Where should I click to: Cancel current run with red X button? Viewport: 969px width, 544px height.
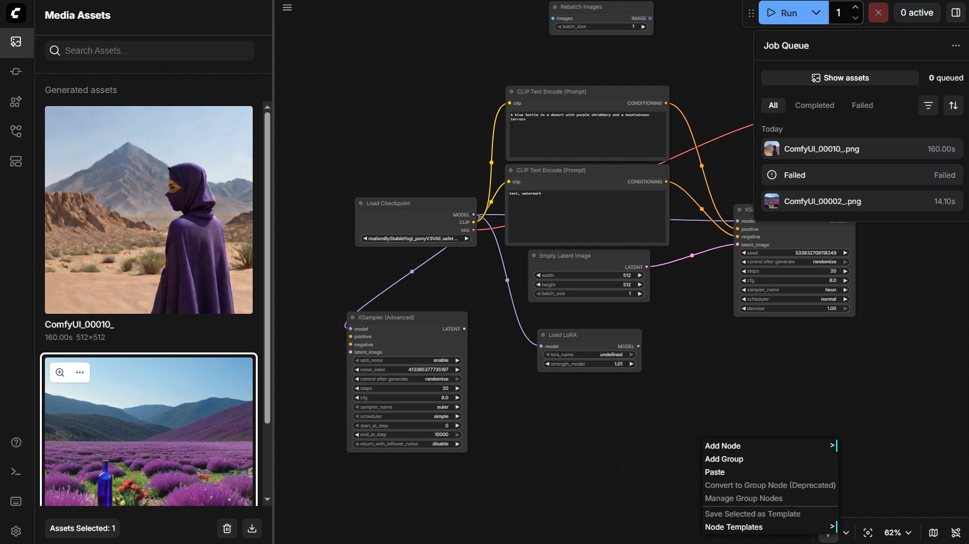pos(878,12)
